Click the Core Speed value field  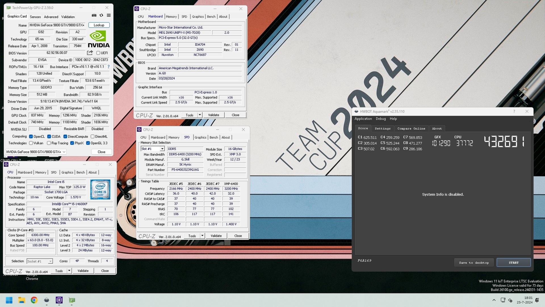40,235
